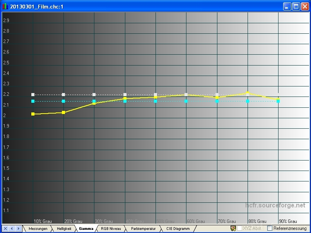
Task: Close the 20130301_Film.chc window
Action: 304,7
